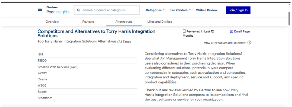Switch to the Overview tab
The width and height of the screenshot is (292, 107).
[x=52, y=22]
